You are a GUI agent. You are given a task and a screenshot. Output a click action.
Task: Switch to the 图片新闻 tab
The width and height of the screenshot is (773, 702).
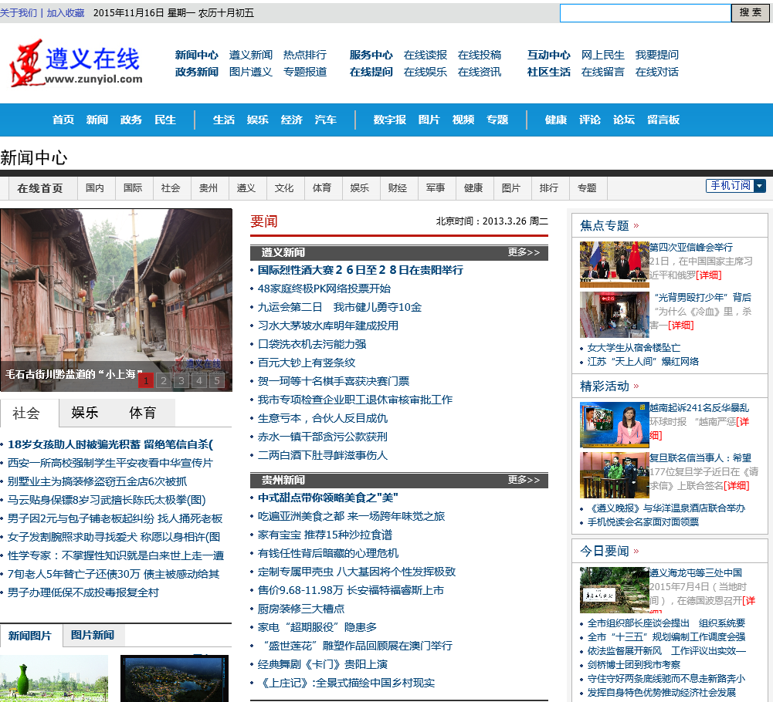93,636
